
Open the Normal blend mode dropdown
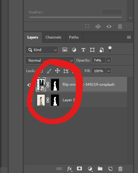(x=50, y=61)
